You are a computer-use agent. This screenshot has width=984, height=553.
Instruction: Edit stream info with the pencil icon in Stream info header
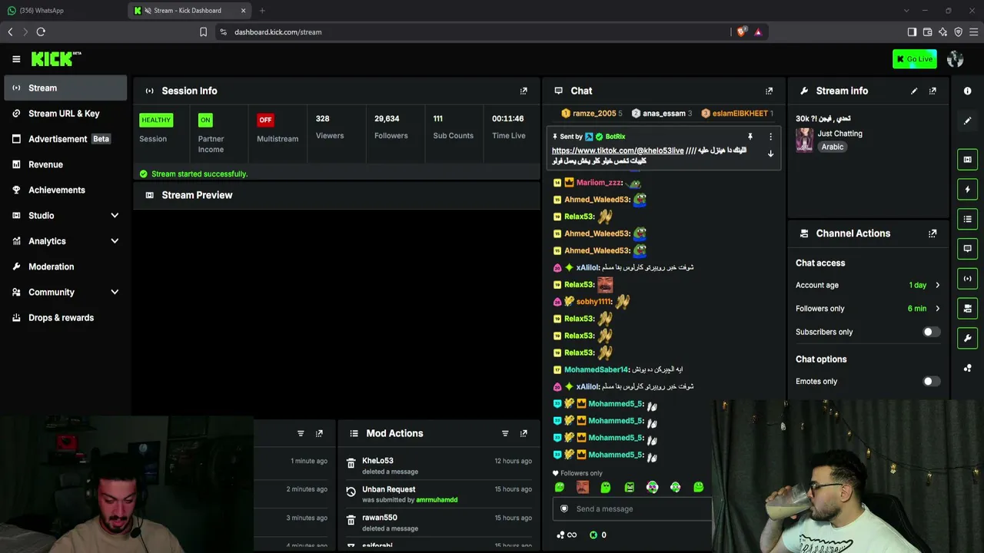914,91
